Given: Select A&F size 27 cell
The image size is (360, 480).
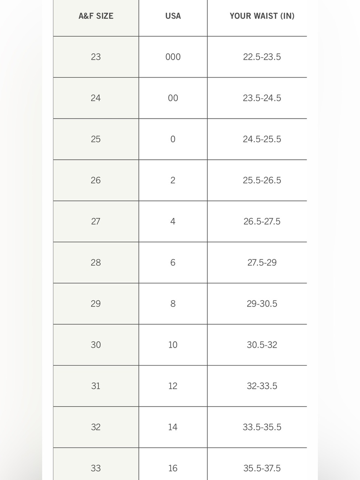Looking at the screenshot, I should (96, 221).
